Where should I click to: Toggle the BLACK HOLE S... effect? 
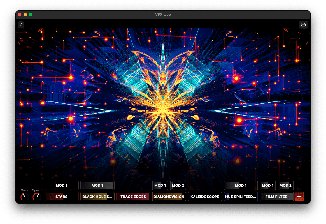coord(97,197)
